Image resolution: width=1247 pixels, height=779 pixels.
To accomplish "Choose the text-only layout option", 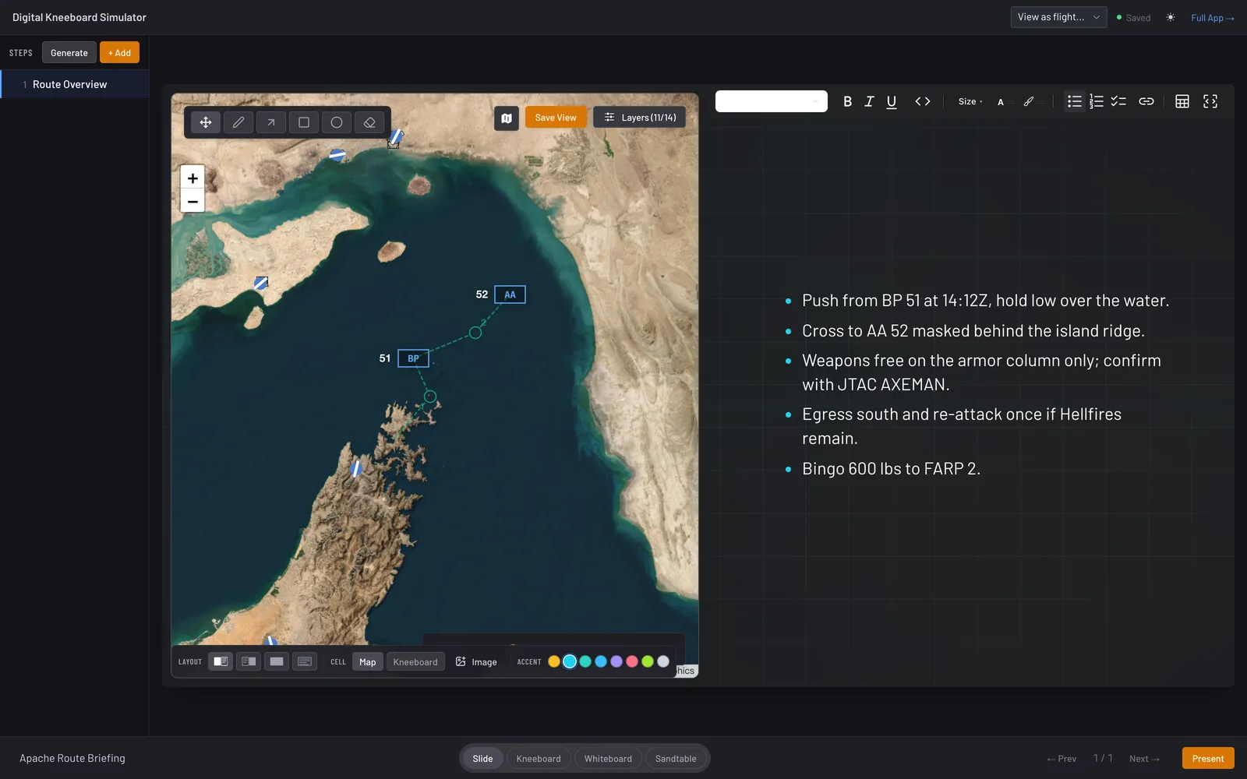I will pyautogui.click(x=305, y=661).
